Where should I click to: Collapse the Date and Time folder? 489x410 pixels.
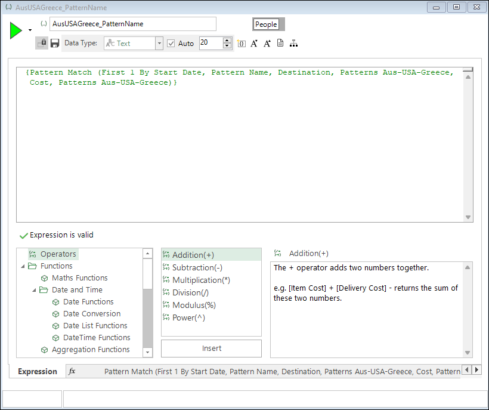(x=34, y=290)
